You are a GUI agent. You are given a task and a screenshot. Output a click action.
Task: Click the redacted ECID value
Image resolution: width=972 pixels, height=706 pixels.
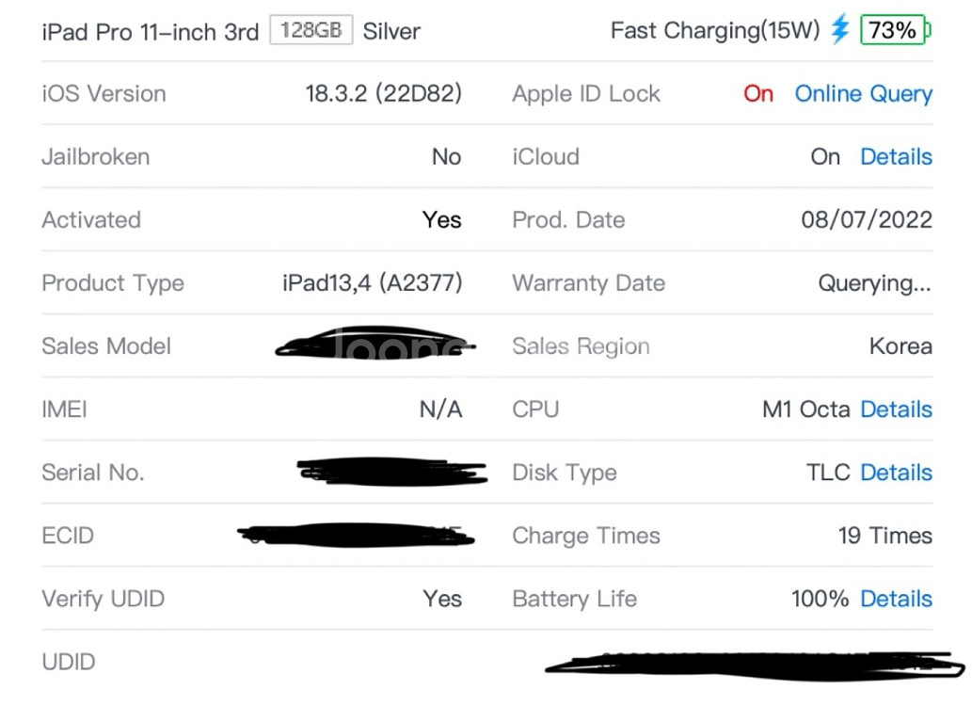pos(356,535)
